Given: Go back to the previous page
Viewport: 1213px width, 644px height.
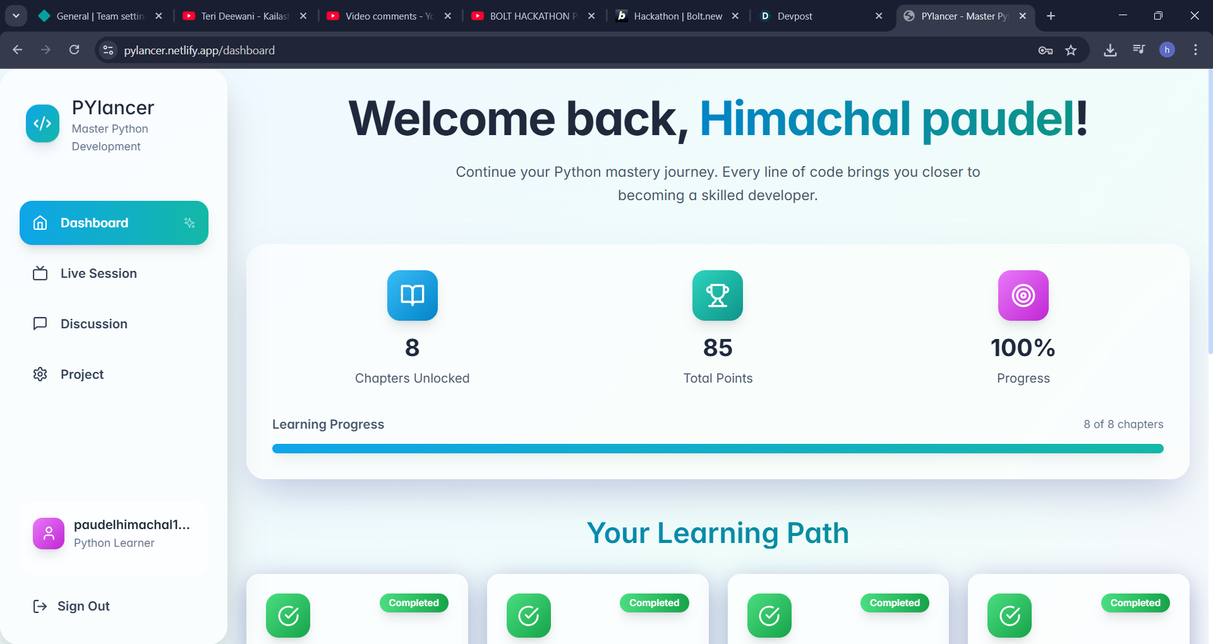Looking at the screenshot, I should click(18, 50).
